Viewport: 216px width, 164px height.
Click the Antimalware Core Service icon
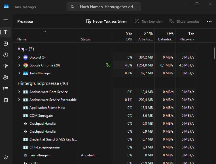(x=26, y=92)
